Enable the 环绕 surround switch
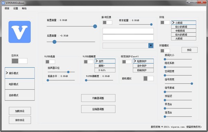 [x=165, y=23]
